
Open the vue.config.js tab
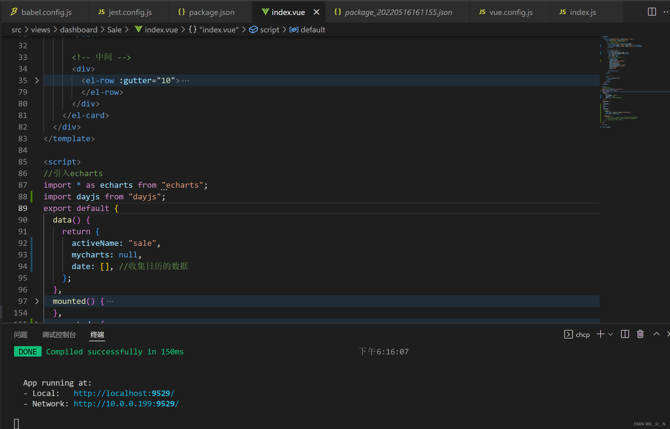[x=510, y=12]
